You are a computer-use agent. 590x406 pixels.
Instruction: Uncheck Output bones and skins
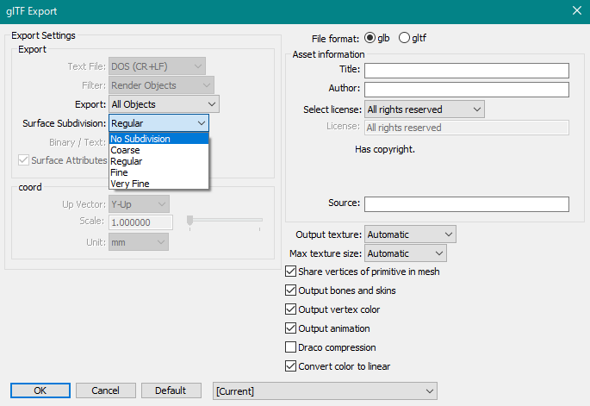291,290
